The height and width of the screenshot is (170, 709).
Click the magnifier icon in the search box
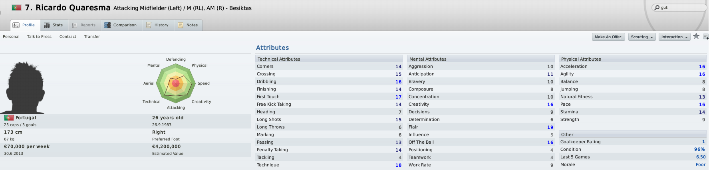[657, 8]
